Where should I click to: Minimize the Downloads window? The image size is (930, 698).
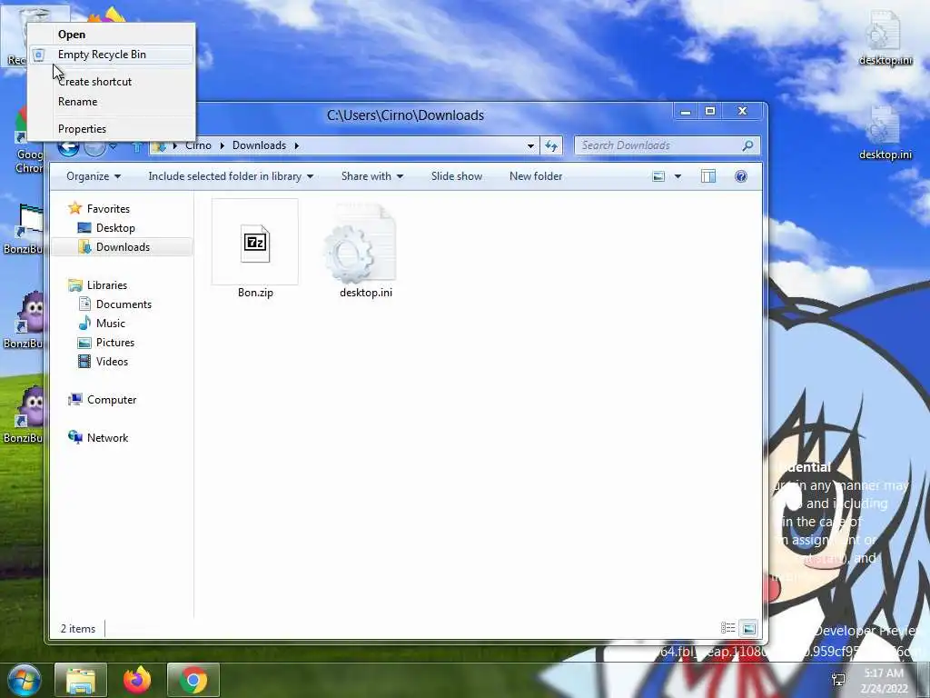tap(686, 111)
